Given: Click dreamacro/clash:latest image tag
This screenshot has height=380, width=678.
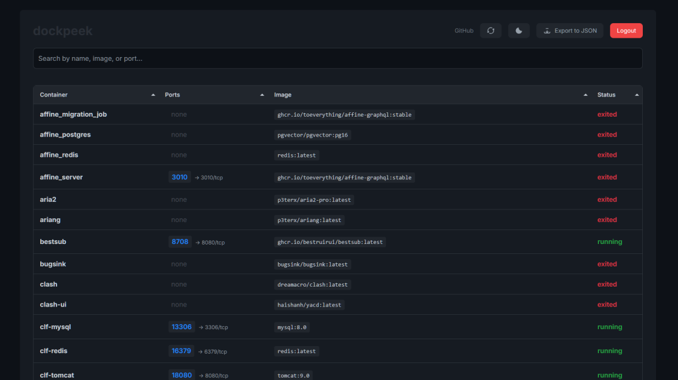Looking at the screenshot, I should (312, 285).
